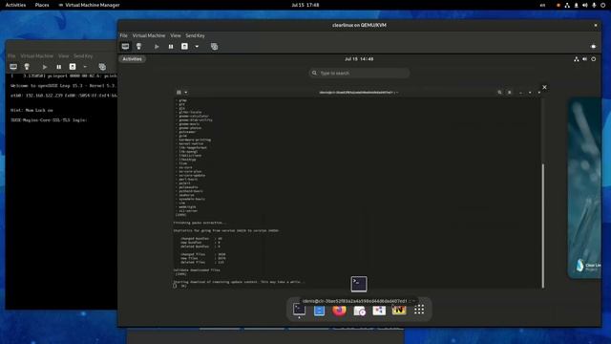Viewport: 611px width, 344px height.
Task: Open guest power menu icon
Action: click(594, 59)
